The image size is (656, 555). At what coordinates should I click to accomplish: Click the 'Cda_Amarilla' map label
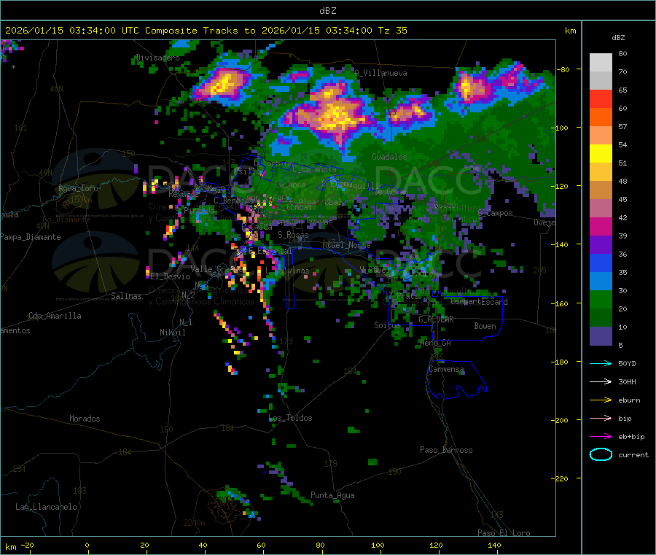click(55, 316)
